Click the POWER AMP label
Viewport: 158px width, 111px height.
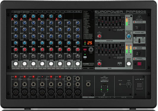[x=139, y=32]
